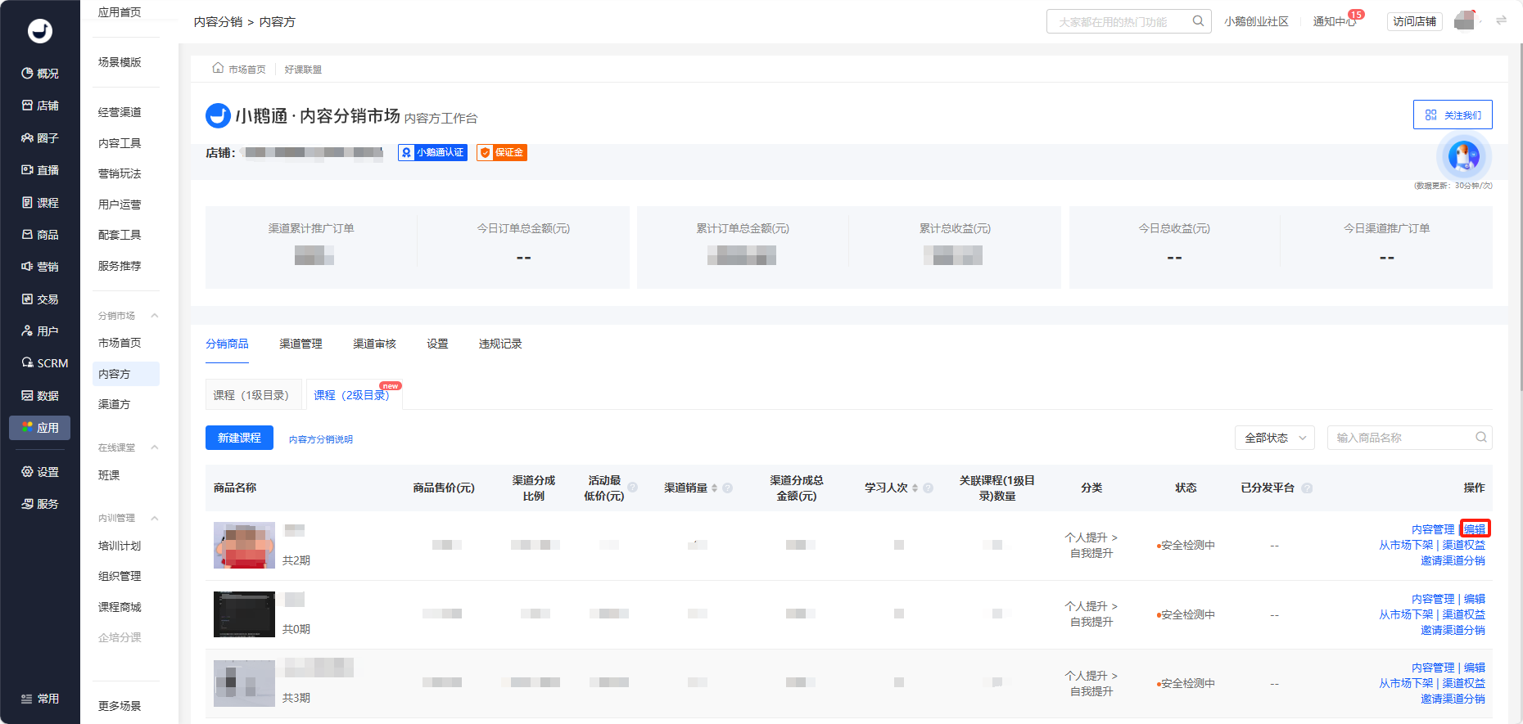Select the 课程（1级目录）tab

tap(253, 395)
